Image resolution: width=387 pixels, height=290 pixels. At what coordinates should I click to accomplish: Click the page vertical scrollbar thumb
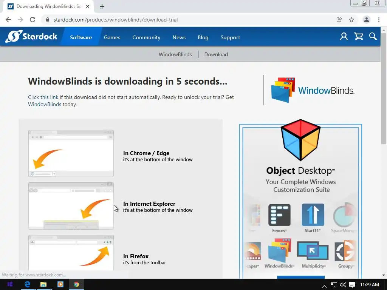(x=384, y=89)
